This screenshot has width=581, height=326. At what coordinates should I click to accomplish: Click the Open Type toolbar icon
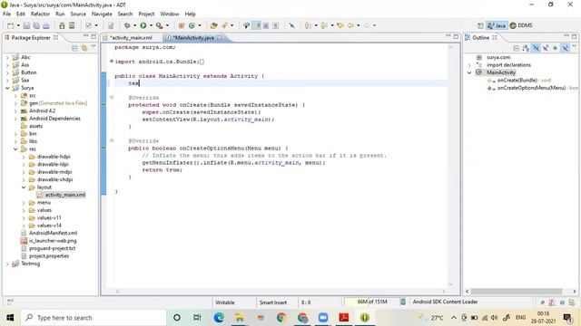(x=213, y=25)
